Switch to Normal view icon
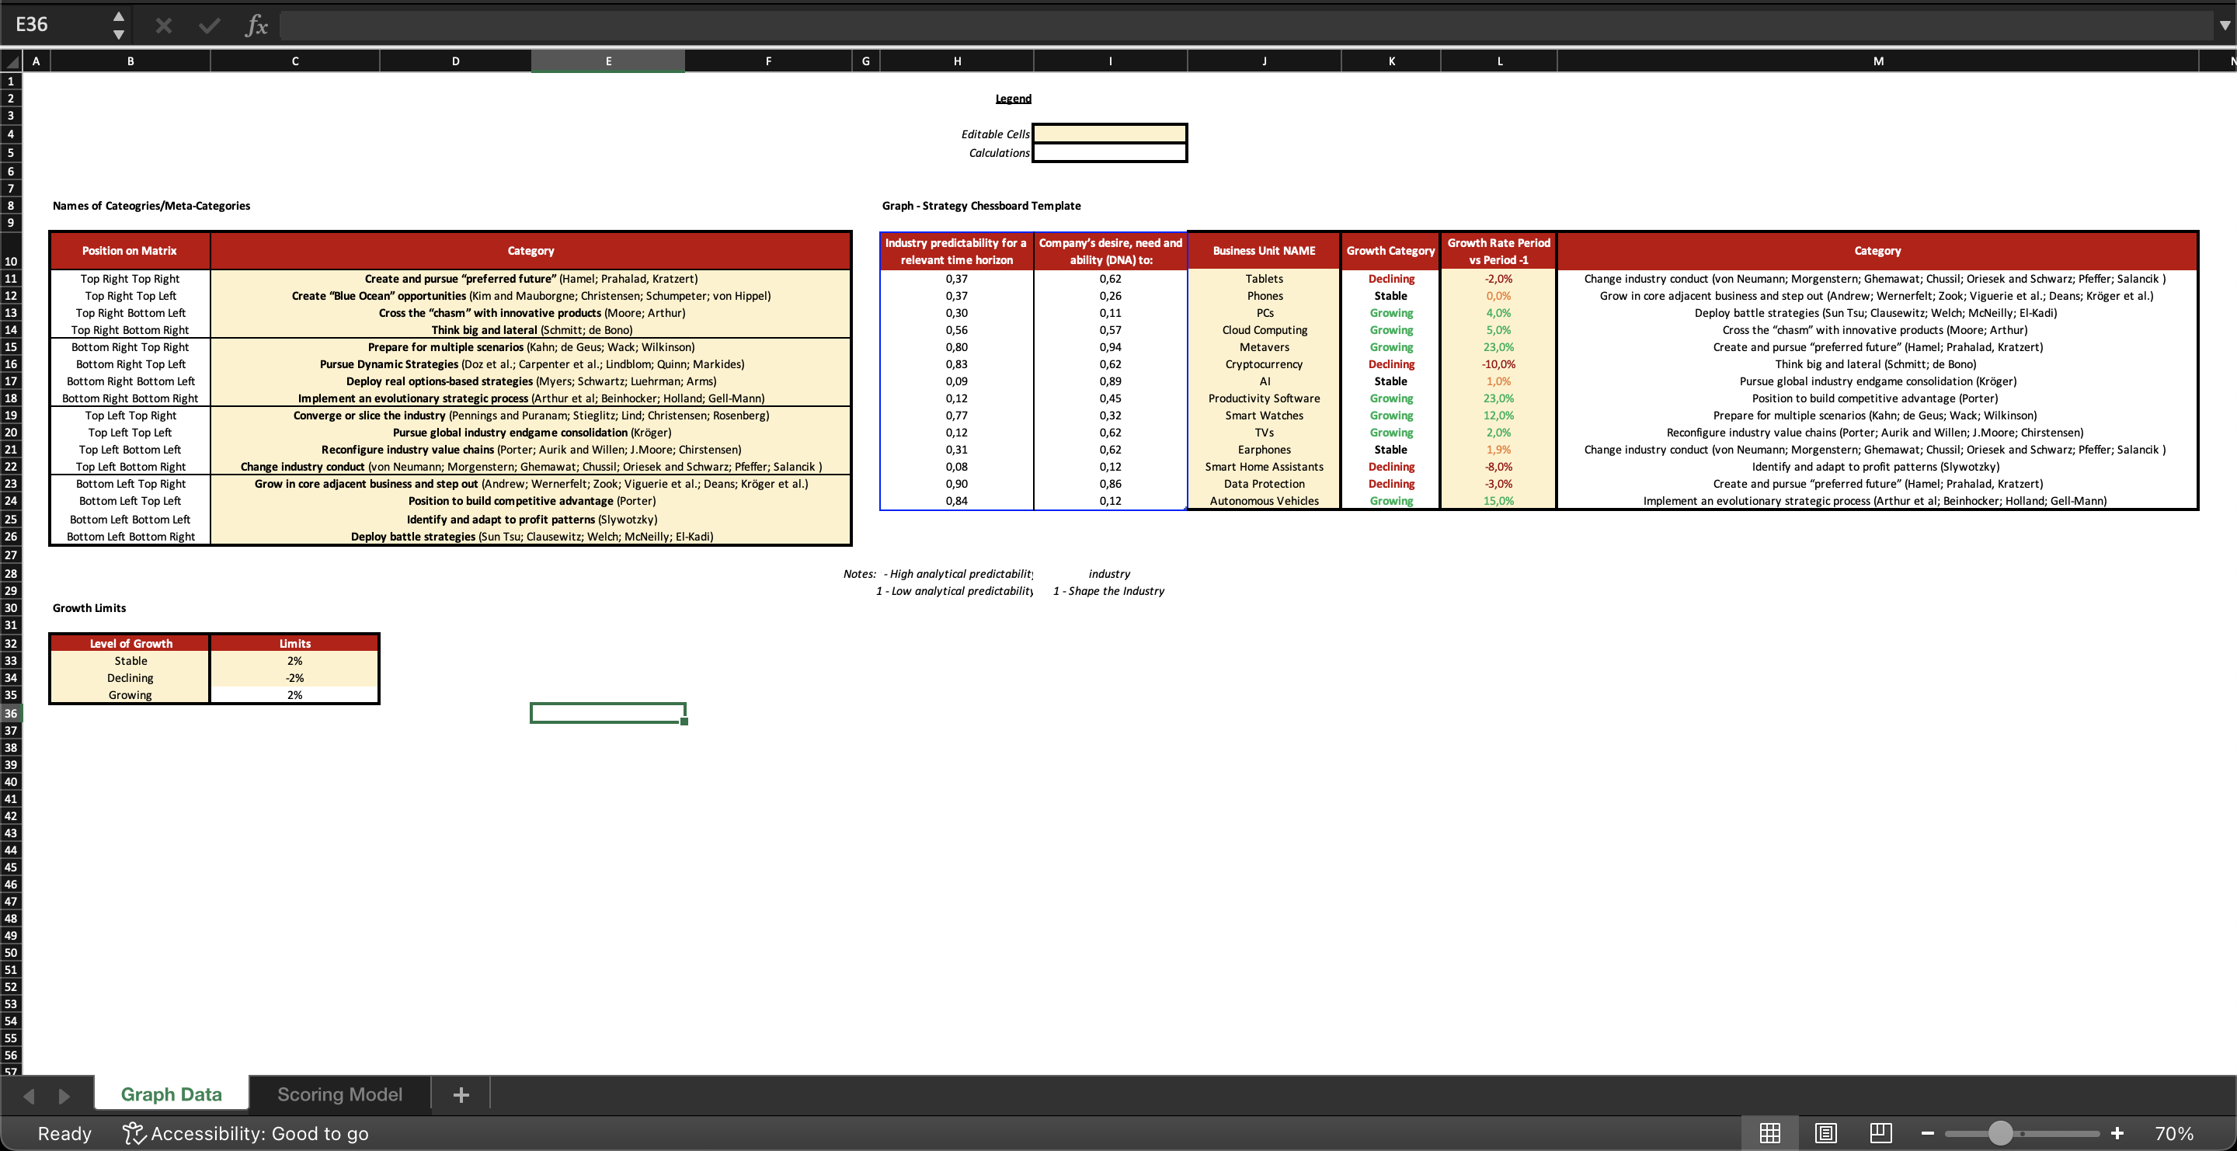The image size is (2237, 1151). pos(1769,1133)
